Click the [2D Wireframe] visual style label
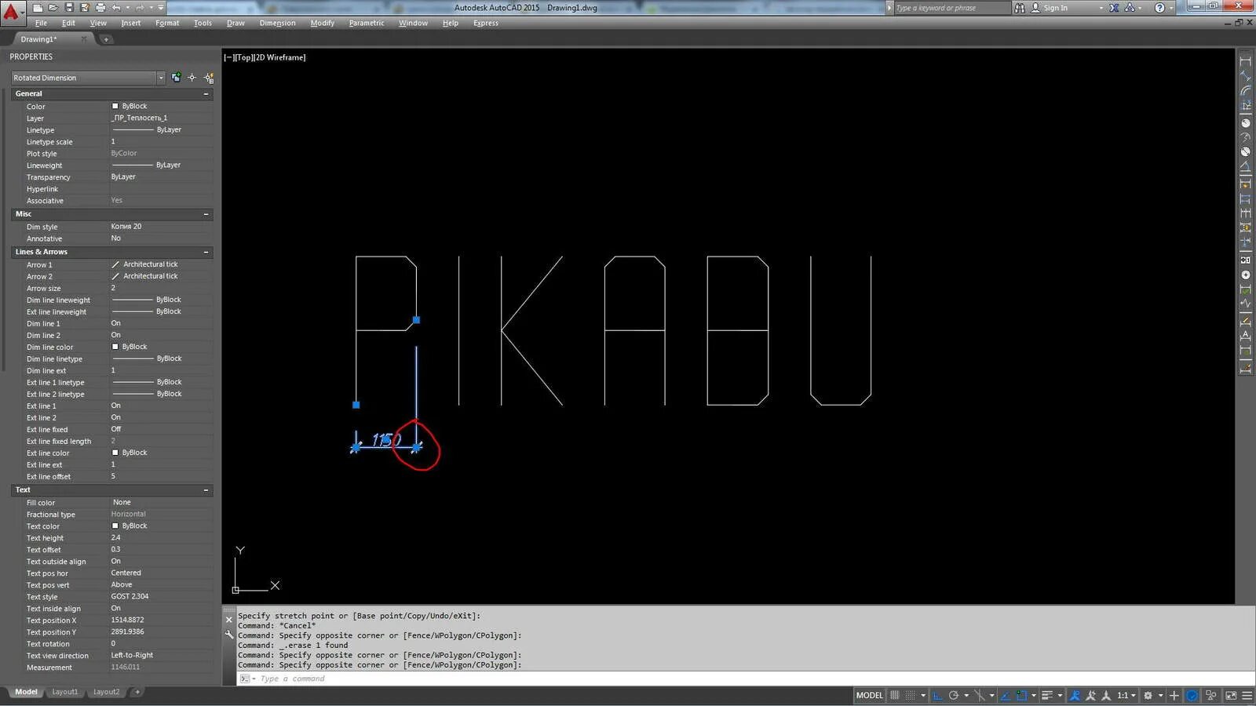The width and height of the screenshot is (1256, 706). 279,57
